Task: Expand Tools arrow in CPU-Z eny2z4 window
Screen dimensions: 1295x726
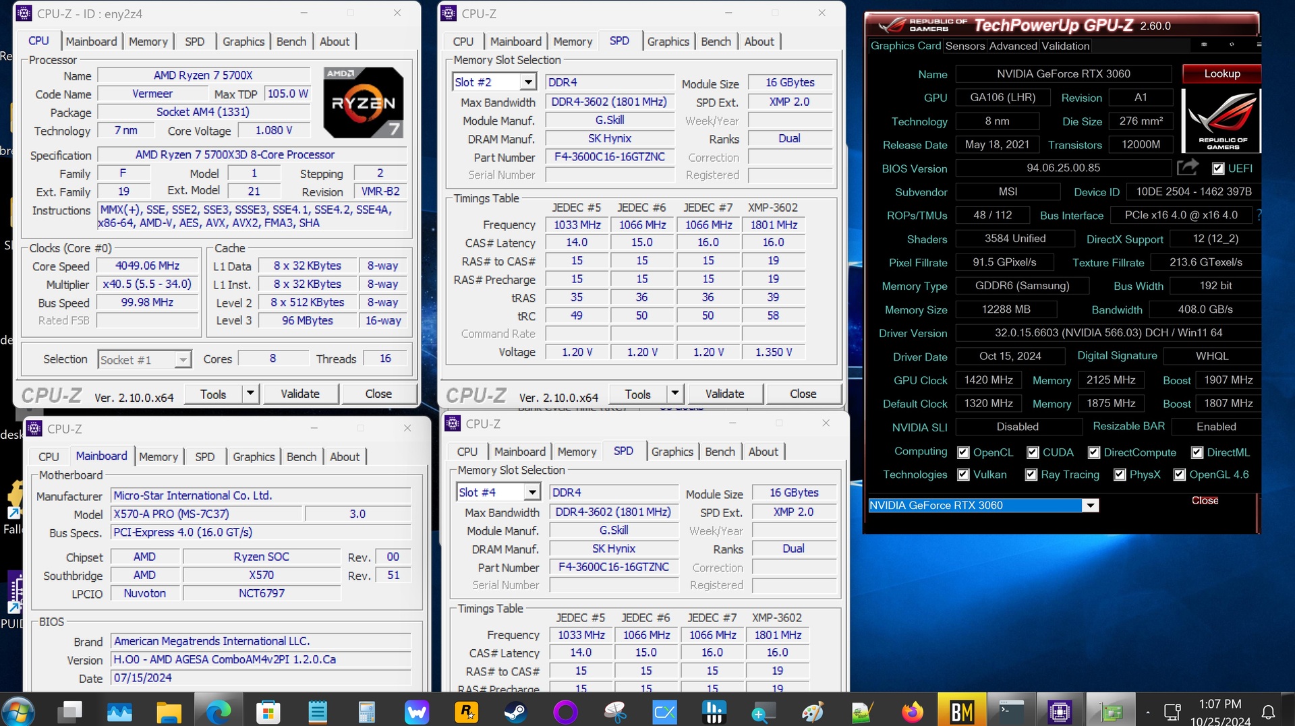Action: pos(250,393)
